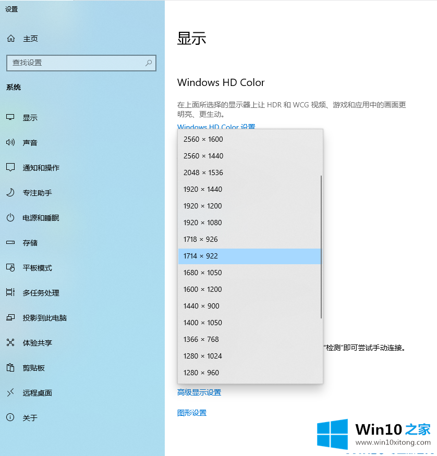The height and width of the screenshot is (456, 437).
Task: Choose 1280 × 960 resolution option
Action: pos(250,373)
